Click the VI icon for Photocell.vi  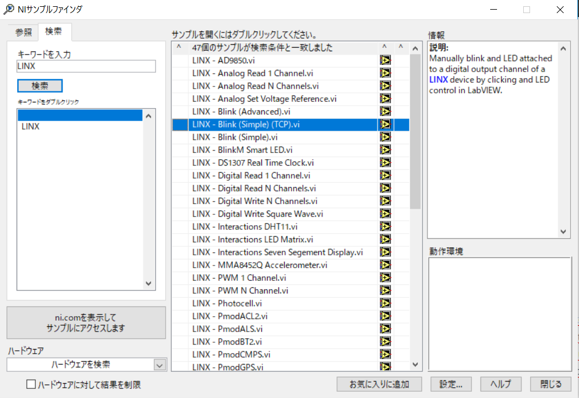[385, 303]
